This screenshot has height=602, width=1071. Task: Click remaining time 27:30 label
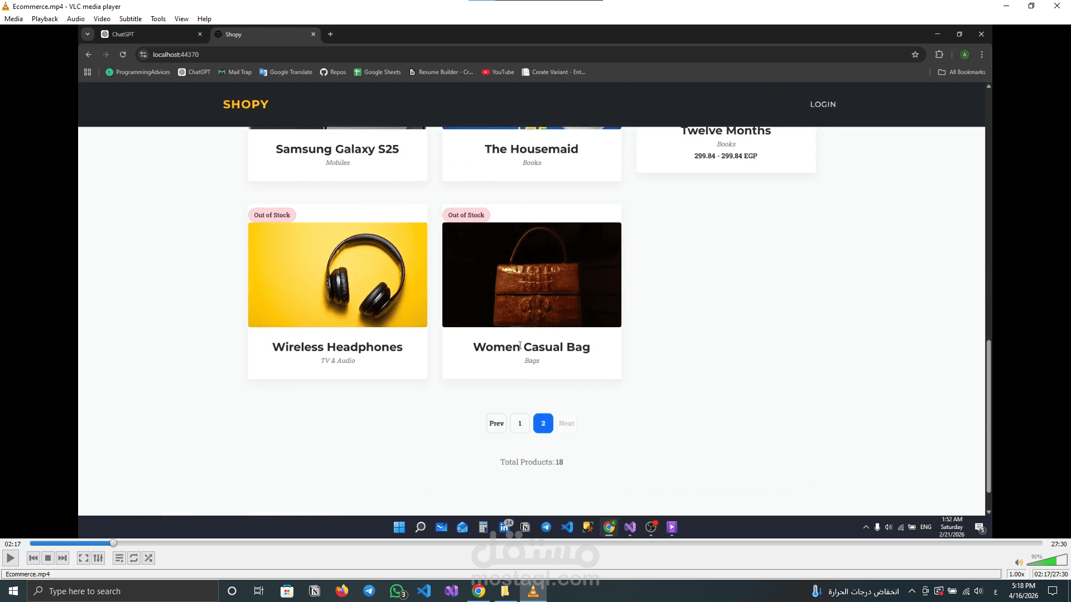point(1058,544)
